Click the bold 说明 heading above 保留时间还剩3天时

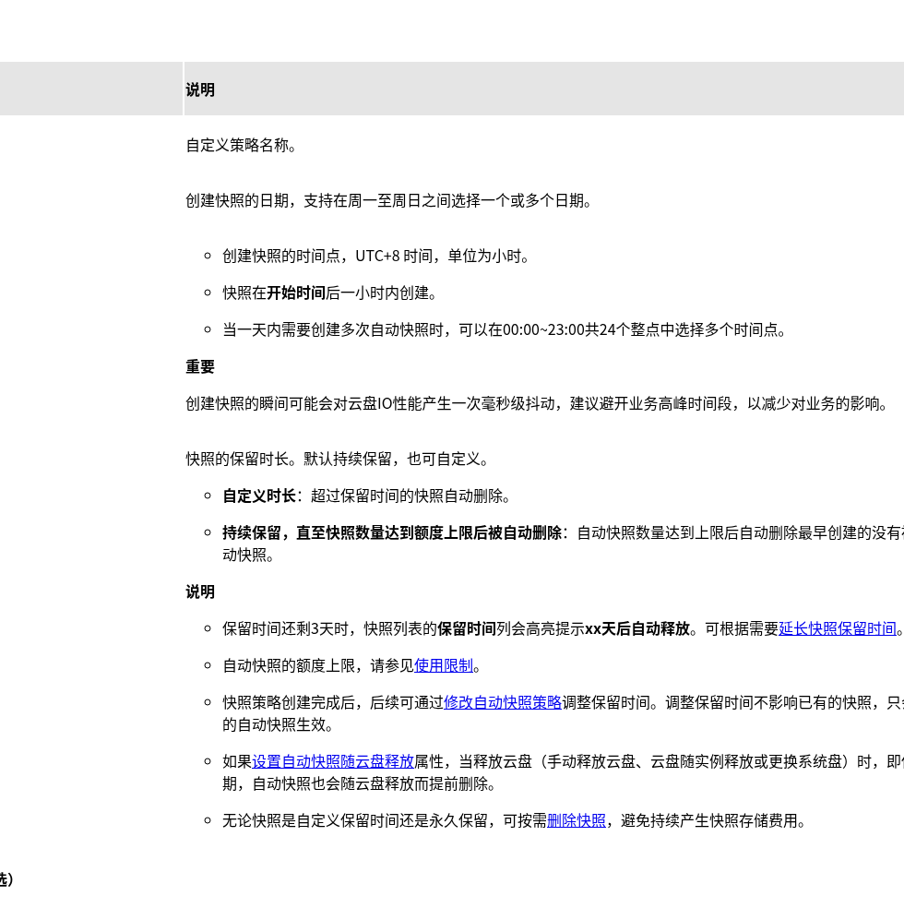tap(200, 591)
